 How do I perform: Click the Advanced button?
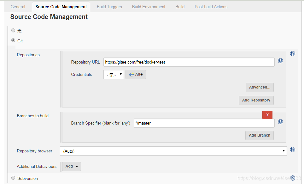[x=260, y=87]
